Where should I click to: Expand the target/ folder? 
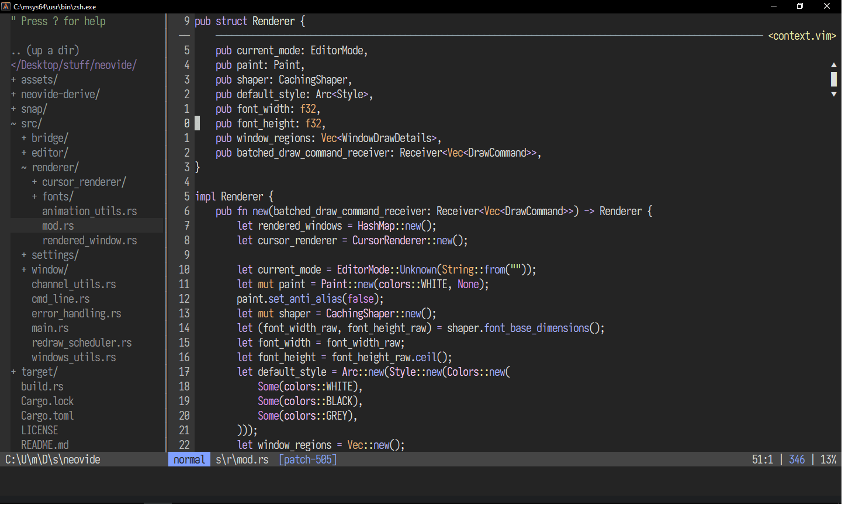39,372
